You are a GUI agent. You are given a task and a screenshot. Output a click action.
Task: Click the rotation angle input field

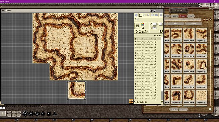click(154, 28)
